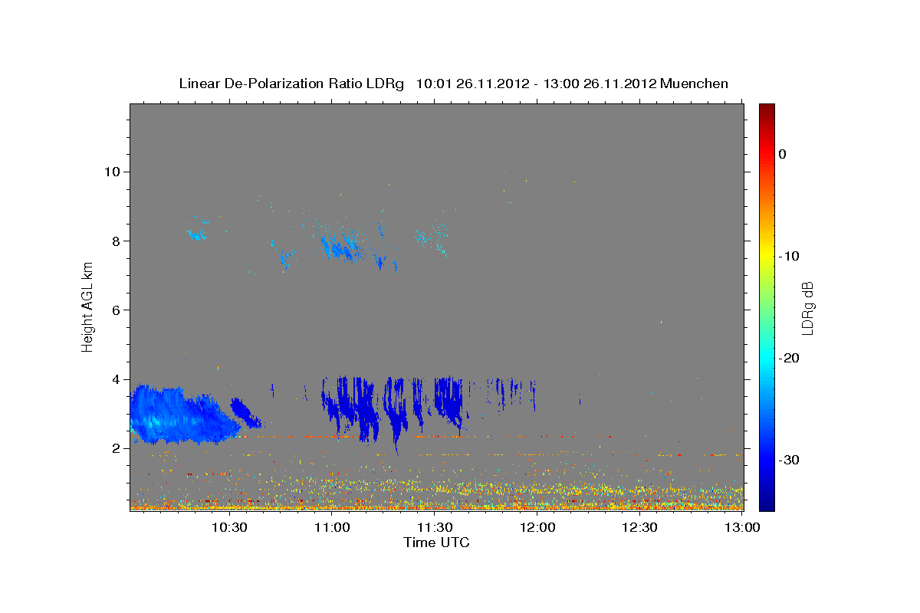Click the colorbar label -10
Image resolution: width=920 pixels, height=613 pixels.
click(789, 256)
